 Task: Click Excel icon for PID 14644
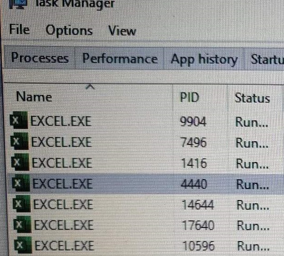[22, 204]
